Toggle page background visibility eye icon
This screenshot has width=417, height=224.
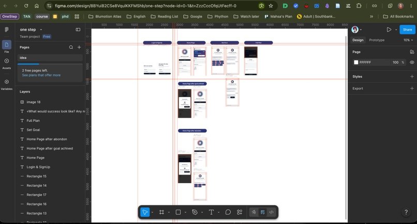412,62
